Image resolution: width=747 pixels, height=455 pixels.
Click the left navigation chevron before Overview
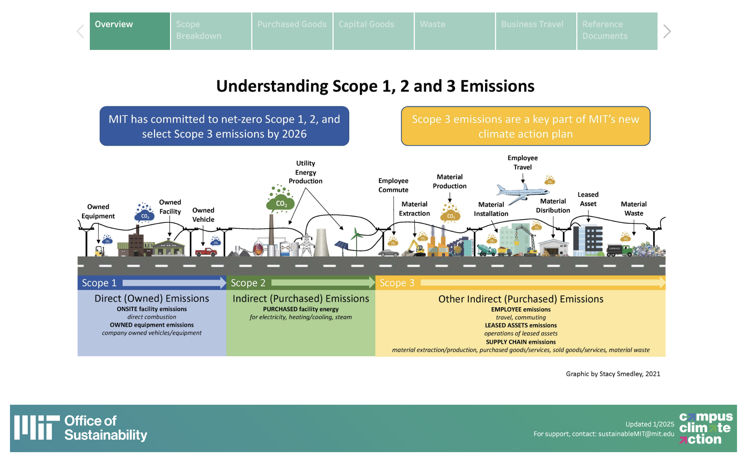point(79,31)
